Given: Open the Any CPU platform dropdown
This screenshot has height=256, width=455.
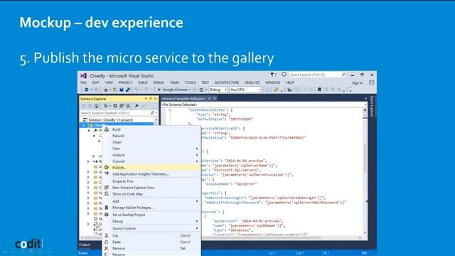Looking at the screenshot, I should tap(245, 90).
